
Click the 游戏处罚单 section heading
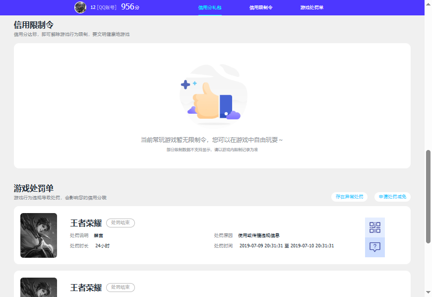pyautogui.click(x=34, y=189)
